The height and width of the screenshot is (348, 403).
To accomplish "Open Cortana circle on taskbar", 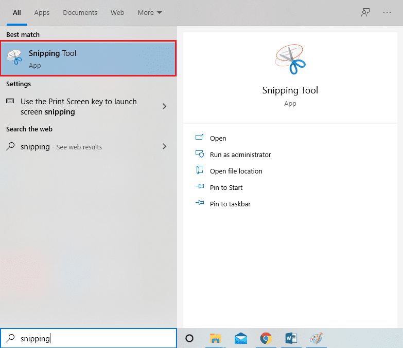I will [189, 338].
